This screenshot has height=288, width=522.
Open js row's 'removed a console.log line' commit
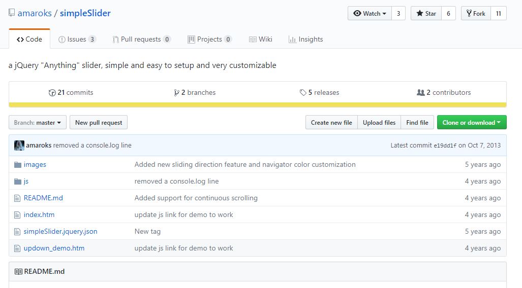(x=176, y=182)
